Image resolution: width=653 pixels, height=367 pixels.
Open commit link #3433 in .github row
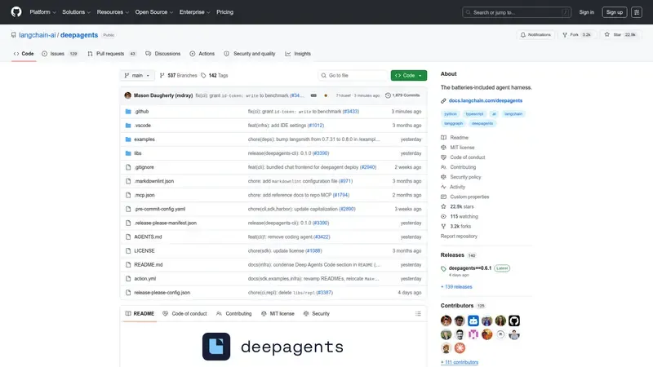tap(351, 112)
